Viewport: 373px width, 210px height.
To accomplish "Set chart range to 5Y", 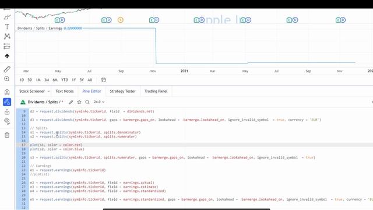I will pos(82,80).
